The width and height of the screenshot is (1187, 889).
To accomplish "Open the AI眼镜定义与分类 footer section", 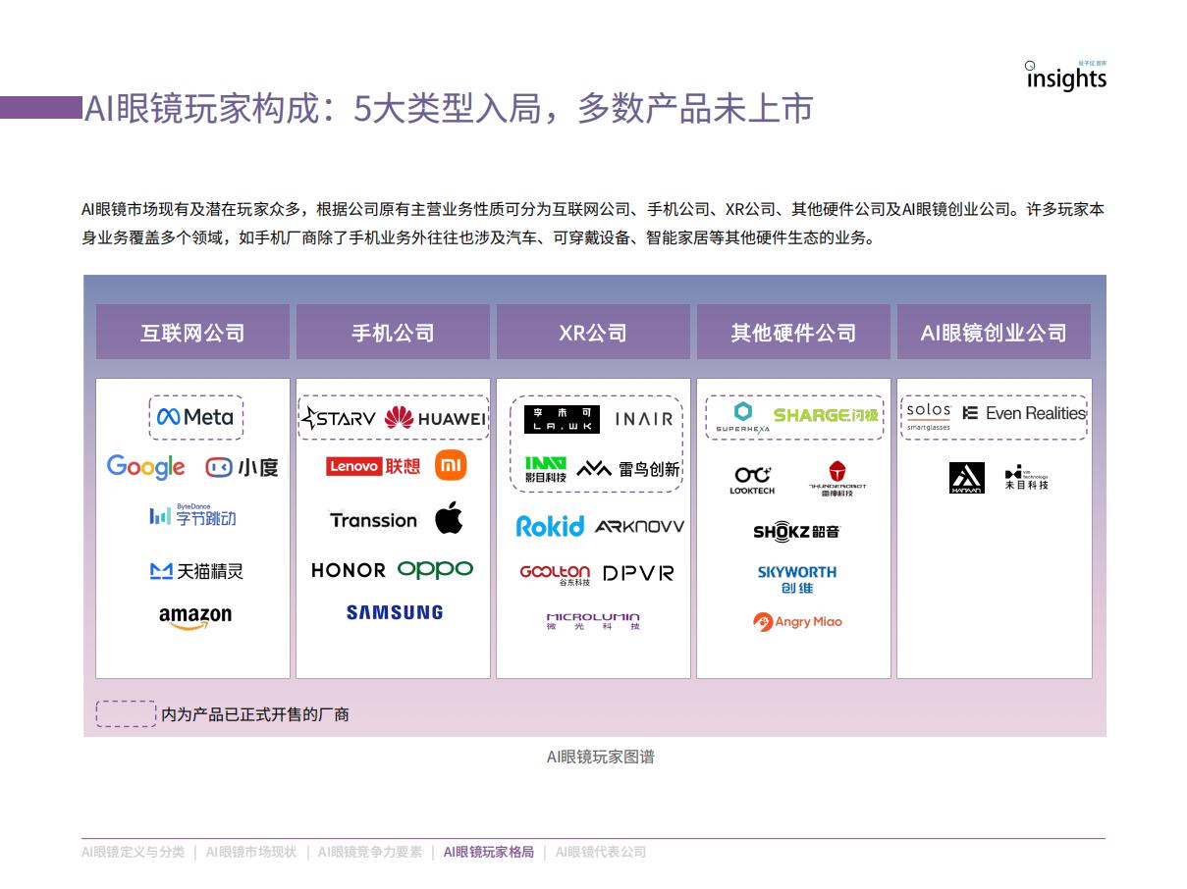I will coord(133,852).
